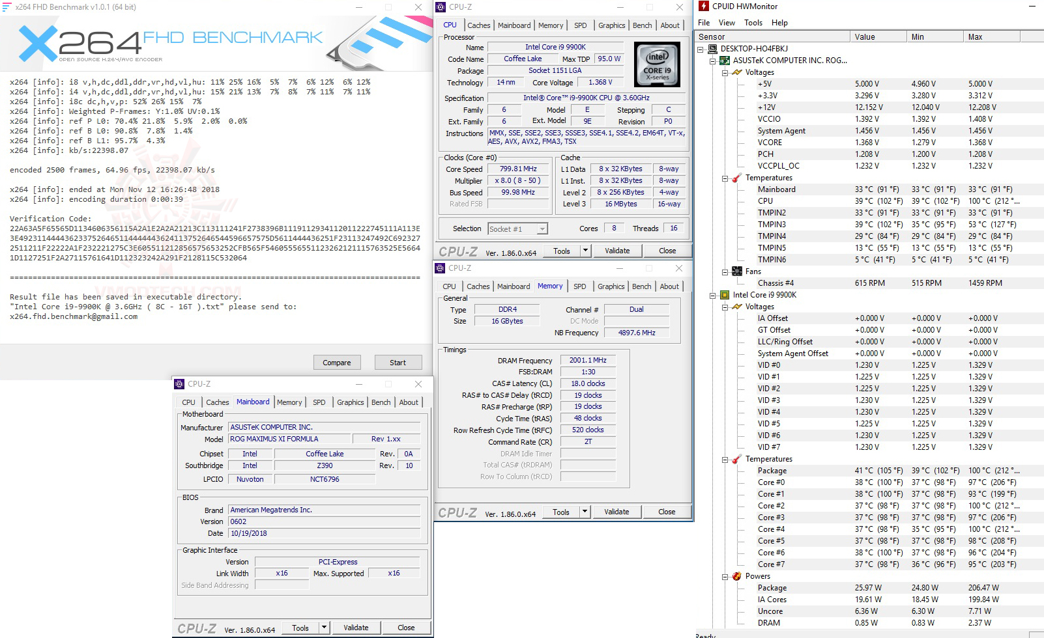The image size is (1044, 638).
Task: Click the CPU-Z icon in the Mainboard window titlebar
Action: (x=181, y=383)
